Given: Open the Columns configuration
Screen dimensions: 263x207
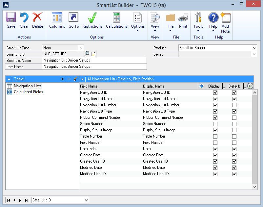Looking at the screenshot, I should click(57, 20).
